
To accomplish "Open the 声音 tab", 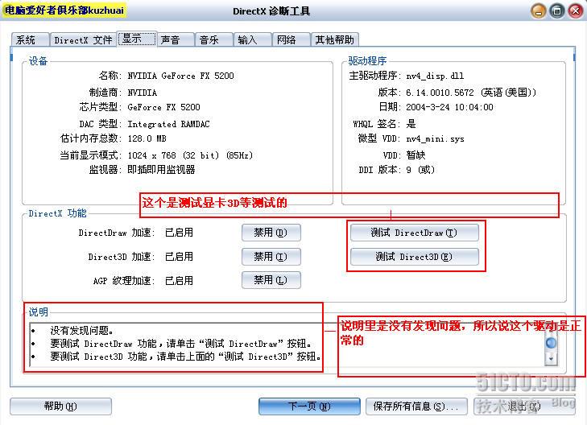I will pos(176,39).
